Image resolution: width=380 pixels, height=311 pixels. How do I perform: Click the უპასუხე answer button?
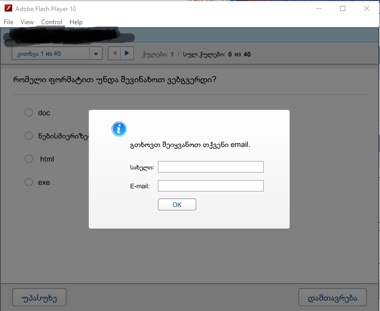point(39,297)
